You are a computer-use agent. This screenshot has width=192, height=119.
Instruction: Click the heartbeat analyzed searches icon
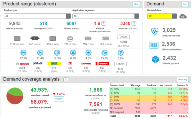(x=155, y=31)
